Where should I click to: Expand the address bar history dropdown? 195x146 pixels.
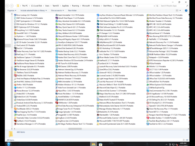tap(154, 6)
